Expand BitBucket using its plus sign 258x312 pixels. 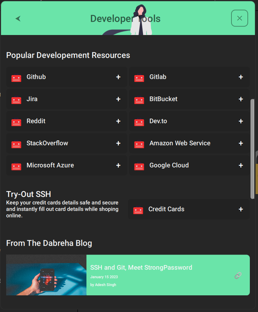tap(241, 99)
